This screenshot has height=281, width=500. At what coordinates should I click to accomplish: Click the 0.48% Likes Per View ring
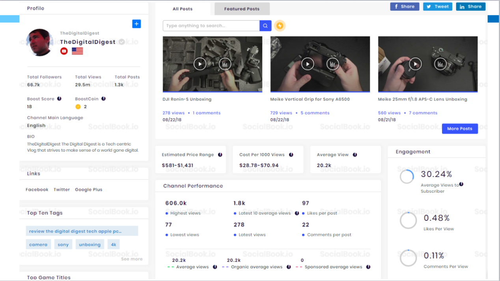tap(408, 221)
